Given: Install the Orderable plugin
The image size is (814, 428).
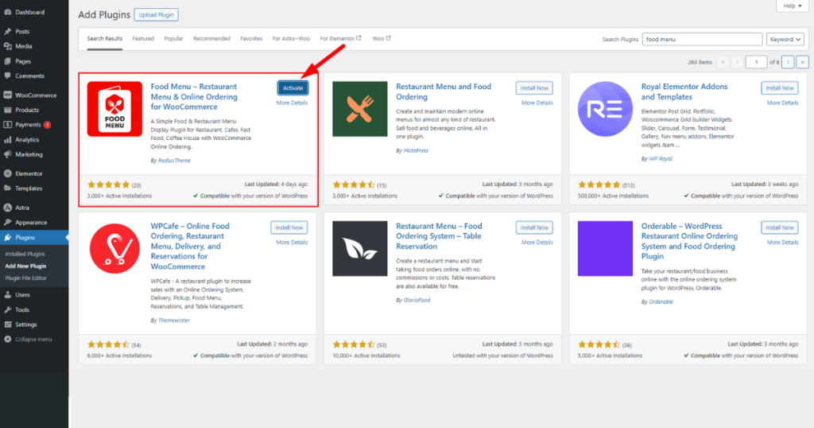Looking at the screenshot, I should click(x=780, y=228).
